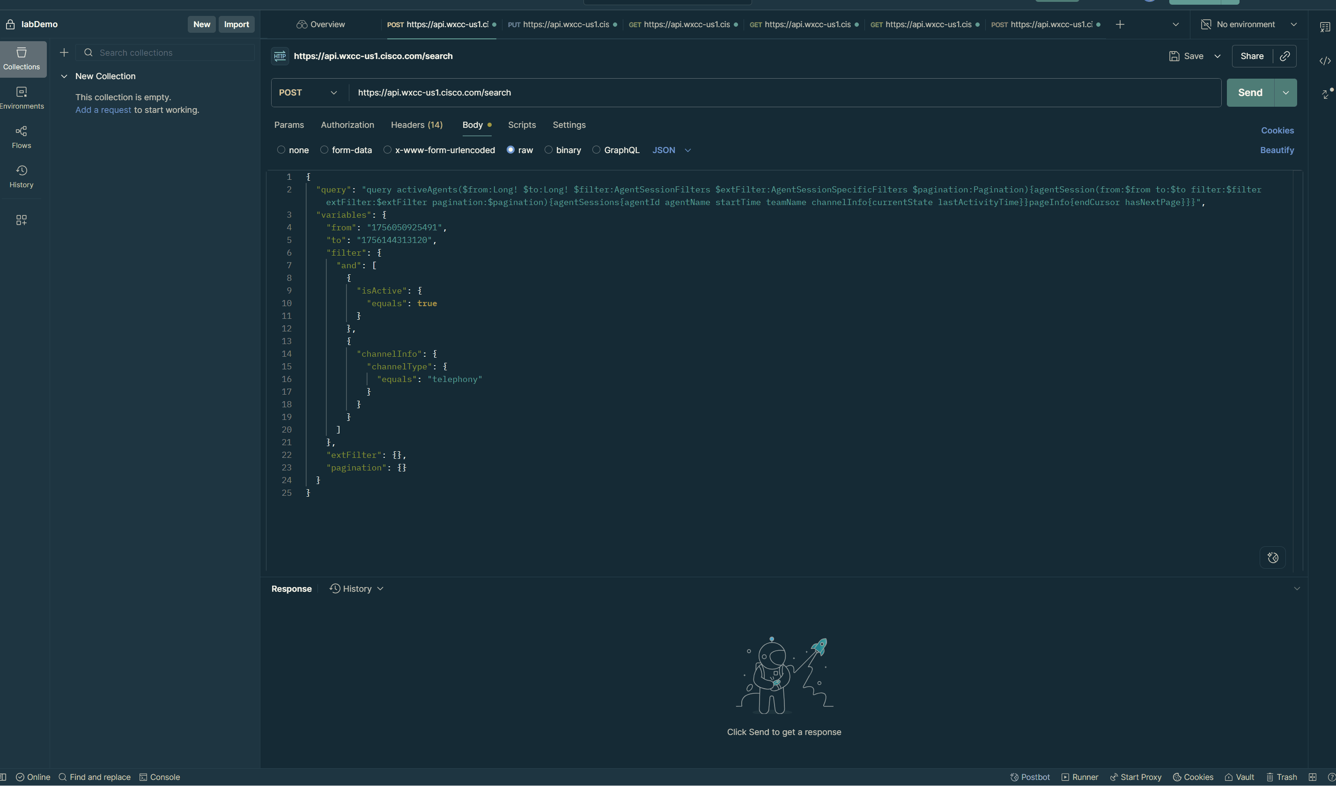Switch to the Params tab

coord(289,125)
